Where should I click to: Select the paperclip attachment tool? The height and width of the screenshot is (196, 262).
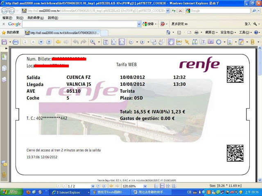point(253,42)
